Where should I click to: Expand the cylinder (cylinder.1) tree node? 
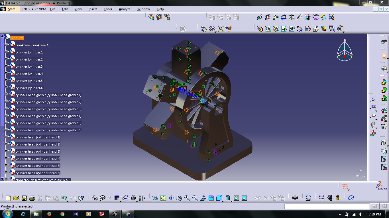(x=6, y=51)
